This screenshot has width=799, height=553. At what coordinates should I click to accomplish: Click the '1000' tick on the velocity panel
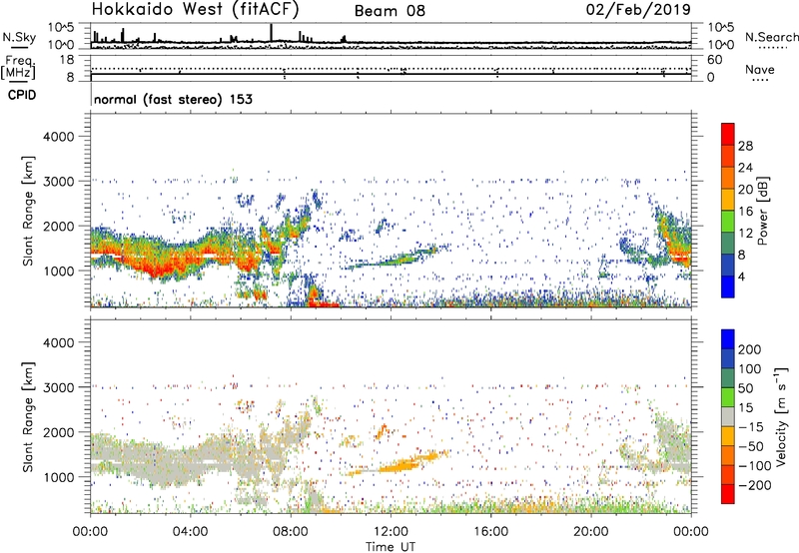point(59,477)
